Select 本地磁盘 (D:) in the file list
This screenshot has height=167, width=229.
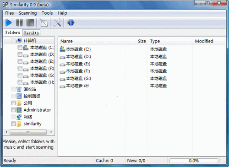[x=78, y=57]
